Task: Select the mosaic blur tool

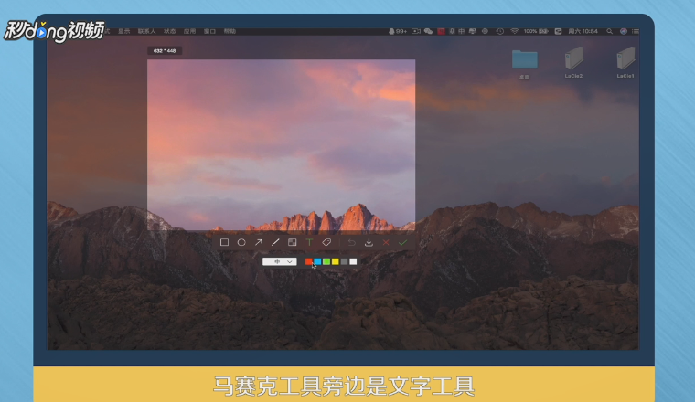Action: point(292,242)
